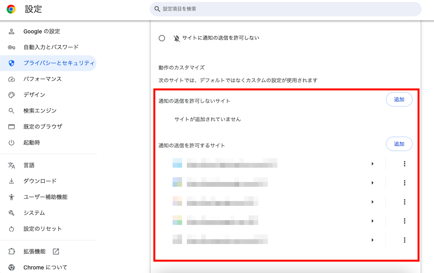434x273 pixels.
Task: Click the パフォーマンス gauge icon
Action: pos(12,79)
